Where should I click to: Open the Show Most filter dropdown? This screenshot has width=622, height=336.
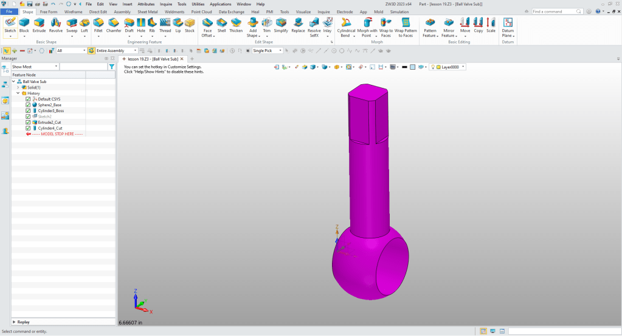tap(35, 67)
